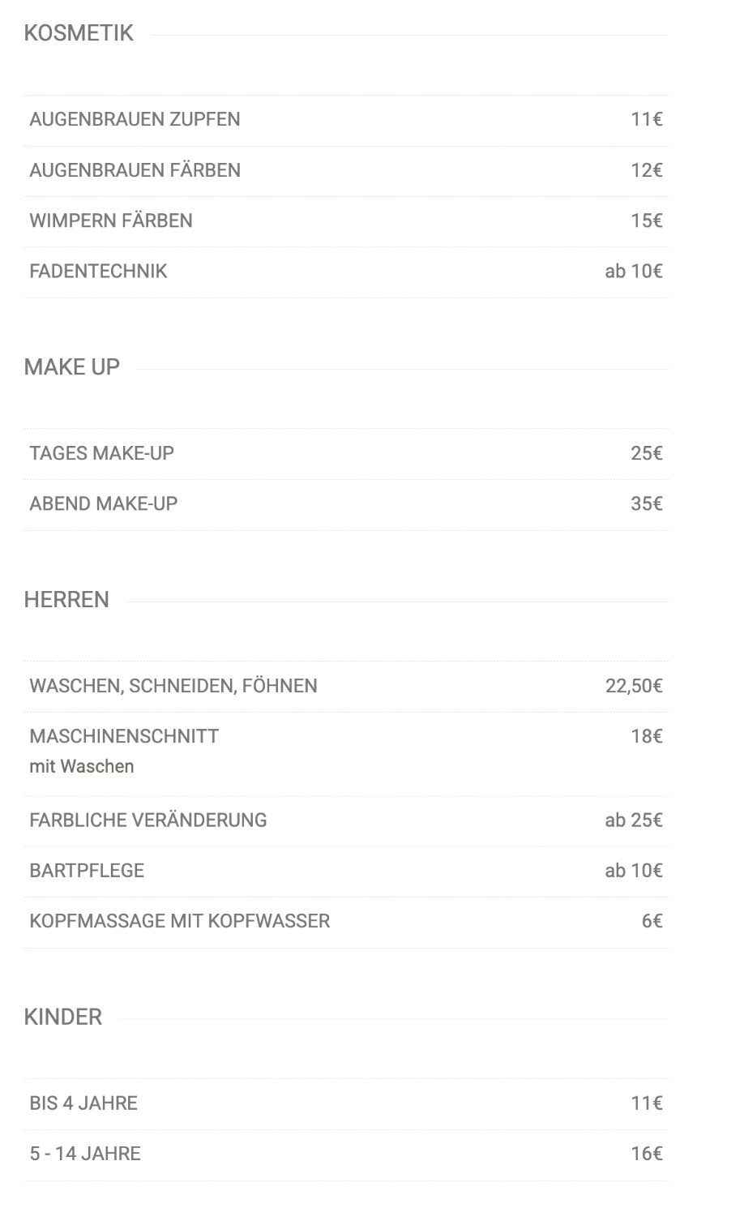Select KOPFMASSAGE MIT KOPFWASSER entry
The height and width of the screenshot is (1208, 744).
(x=346, y=922)
